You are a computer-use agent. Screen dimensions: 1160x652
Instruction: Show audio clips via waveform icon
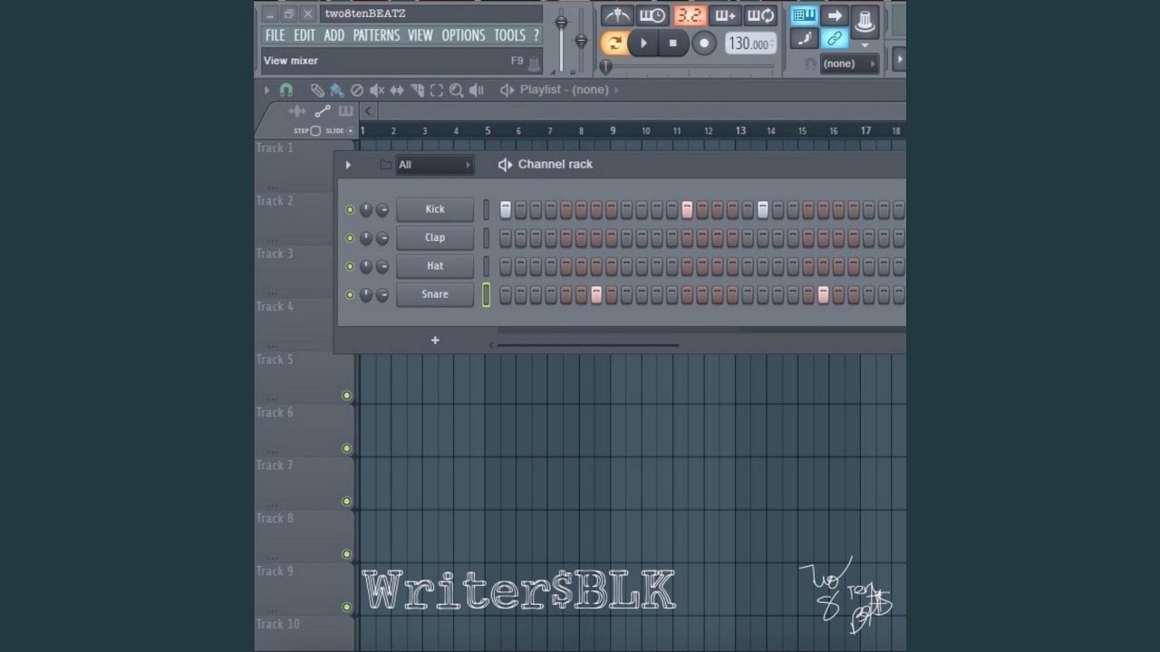point(297,111)
